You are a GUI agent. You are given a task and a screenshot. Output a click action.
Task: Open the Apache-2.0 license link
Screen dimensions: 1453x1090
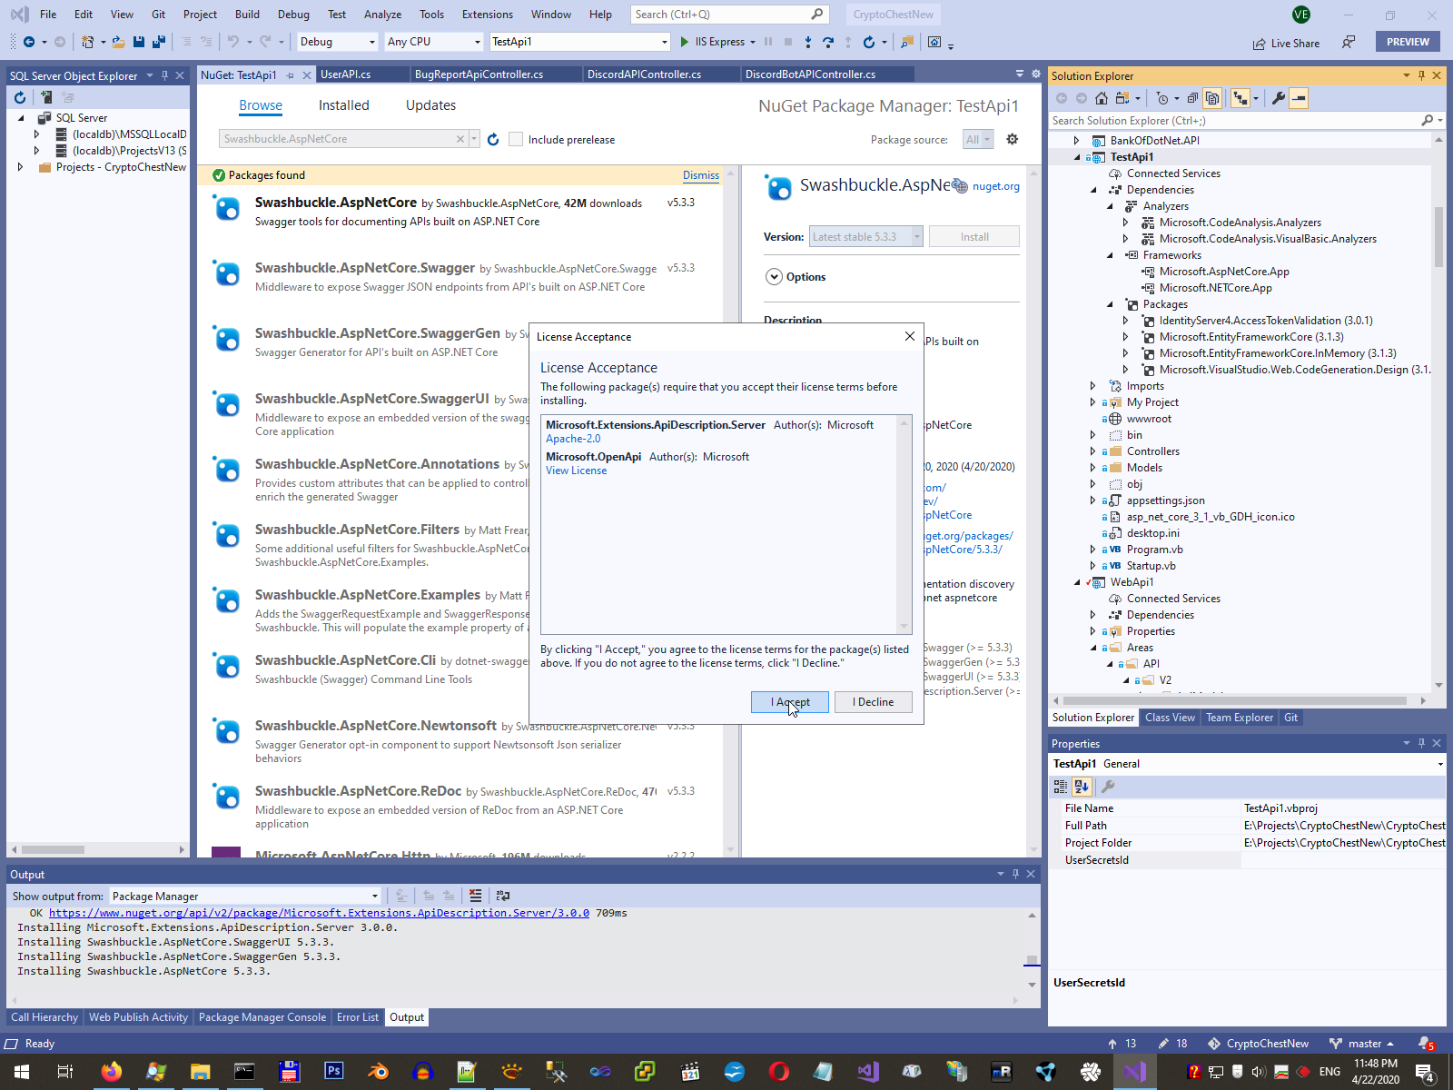pos(573,439)
